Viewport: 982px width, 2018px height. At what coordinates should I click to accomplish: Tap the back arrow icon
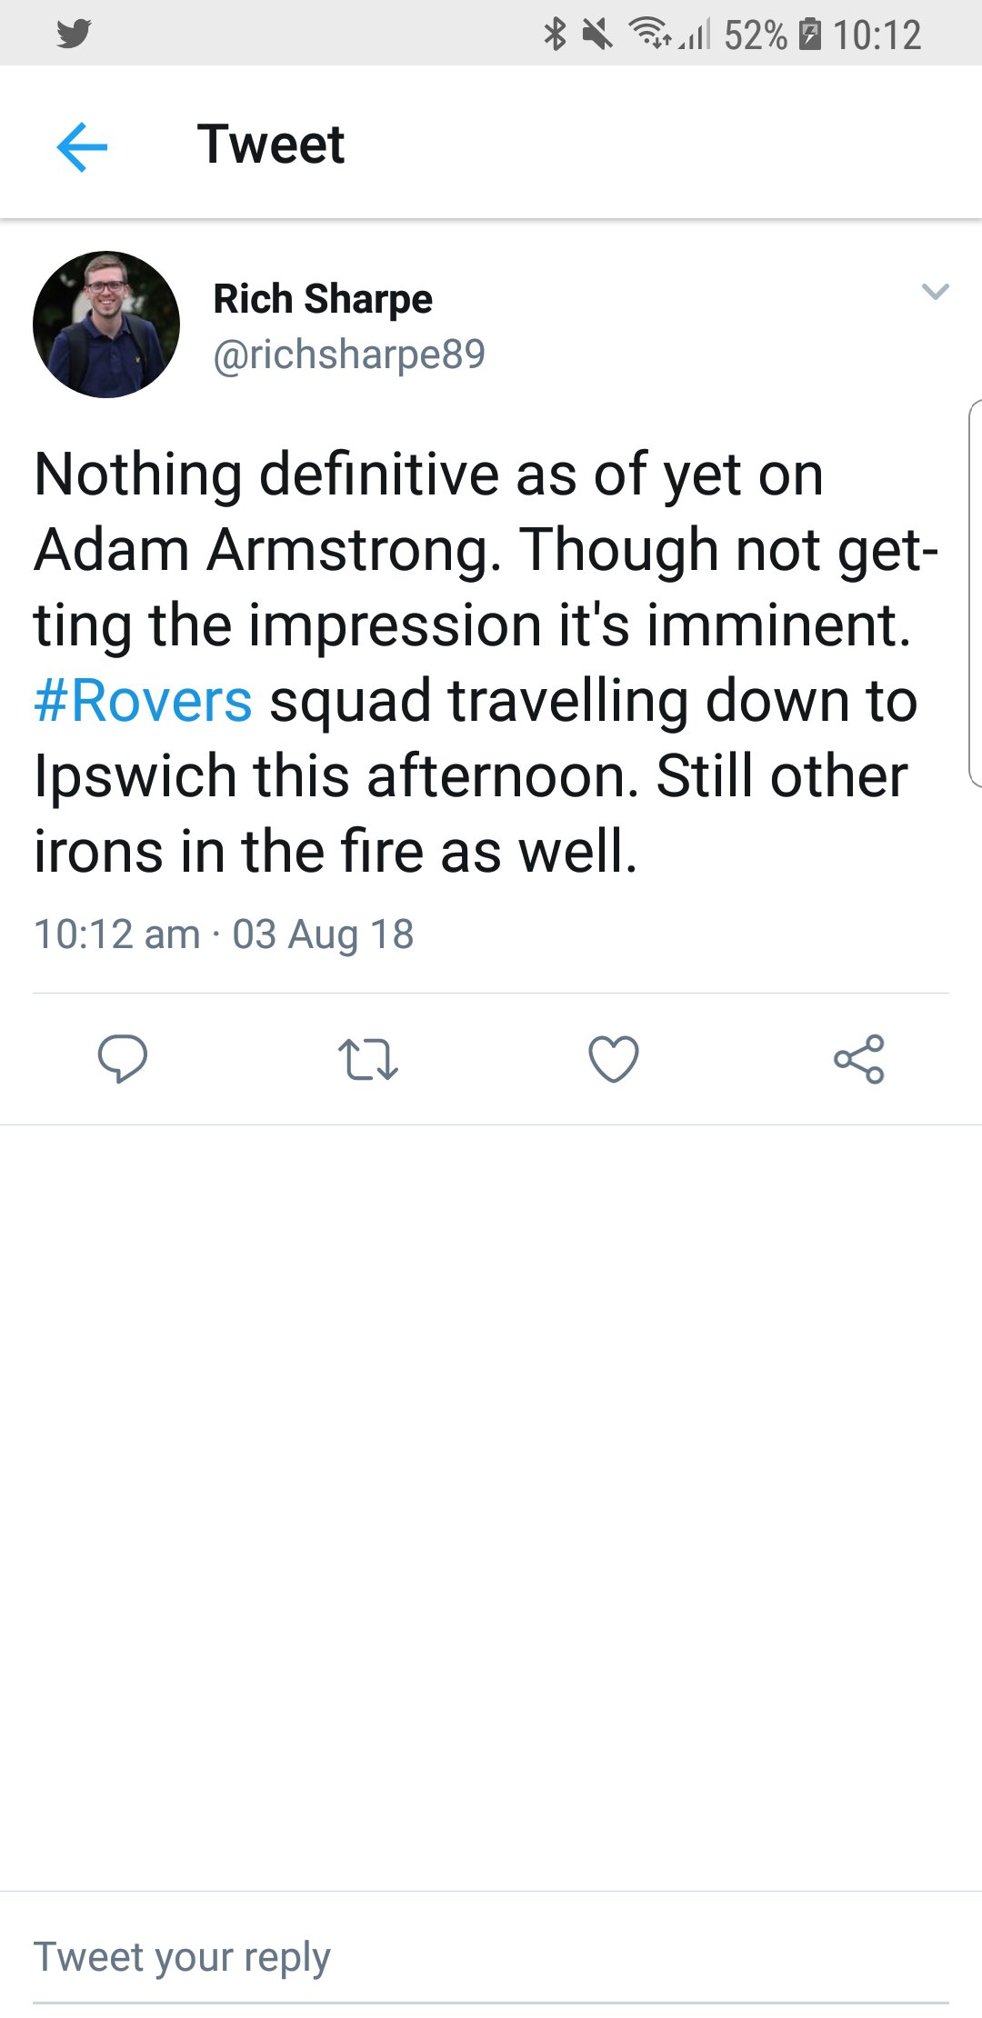(82, 146)
